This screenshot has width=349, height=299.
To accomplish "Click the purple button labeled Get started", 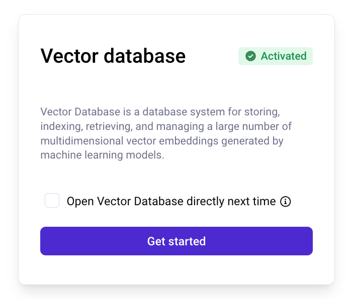I will [x=177, y=241].
